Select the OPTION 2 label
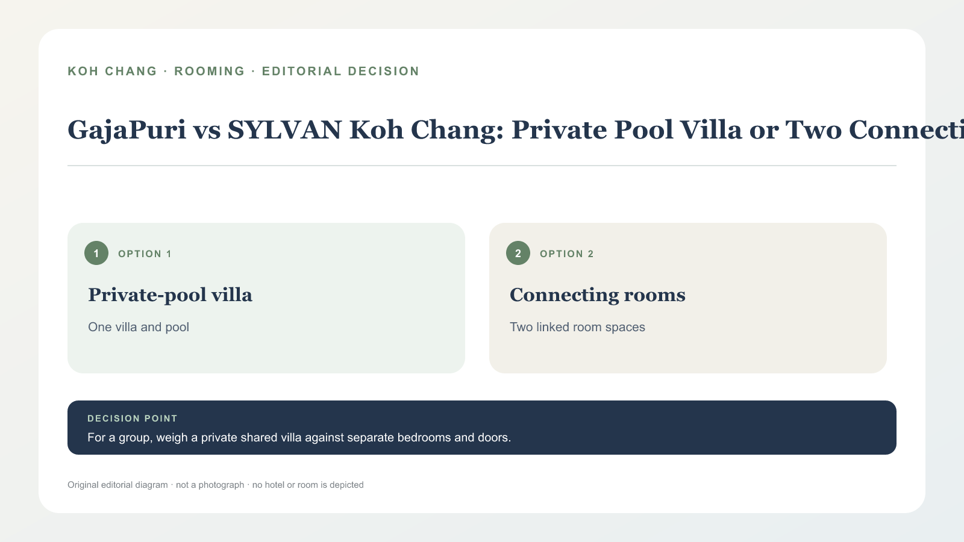 click(567, 254)
